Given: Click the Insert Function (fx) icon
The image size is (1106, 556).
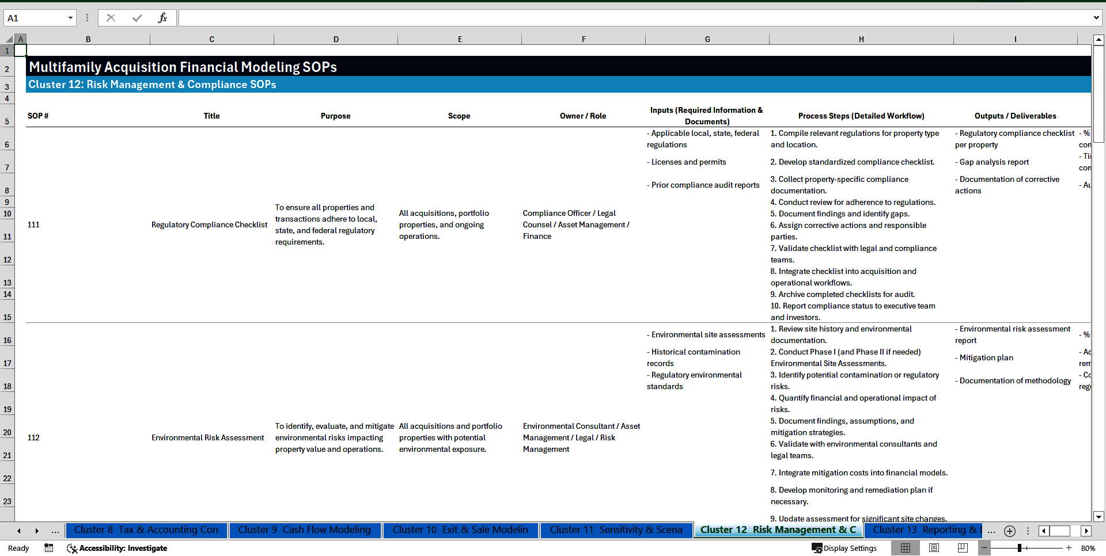Looking at the screenshot, I should (164, 18).
